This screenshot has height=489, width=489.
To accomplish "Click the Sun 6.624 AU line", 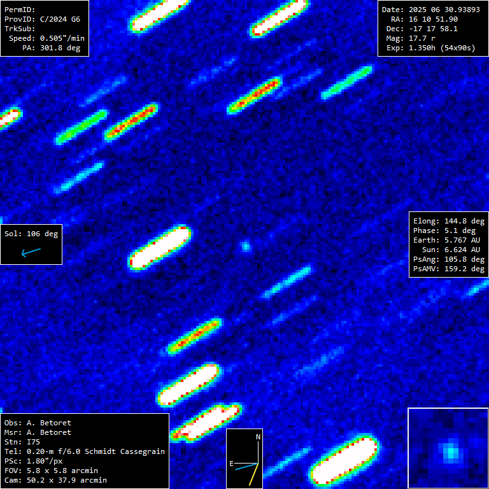I will (451, 250).
